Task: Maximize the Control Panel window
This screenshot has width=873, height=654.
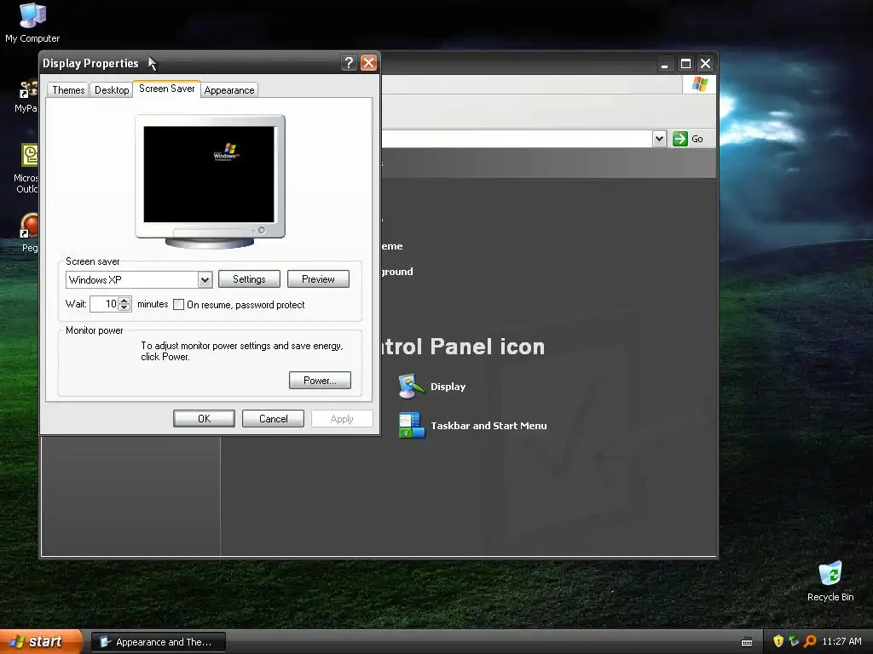Action: 685,63
